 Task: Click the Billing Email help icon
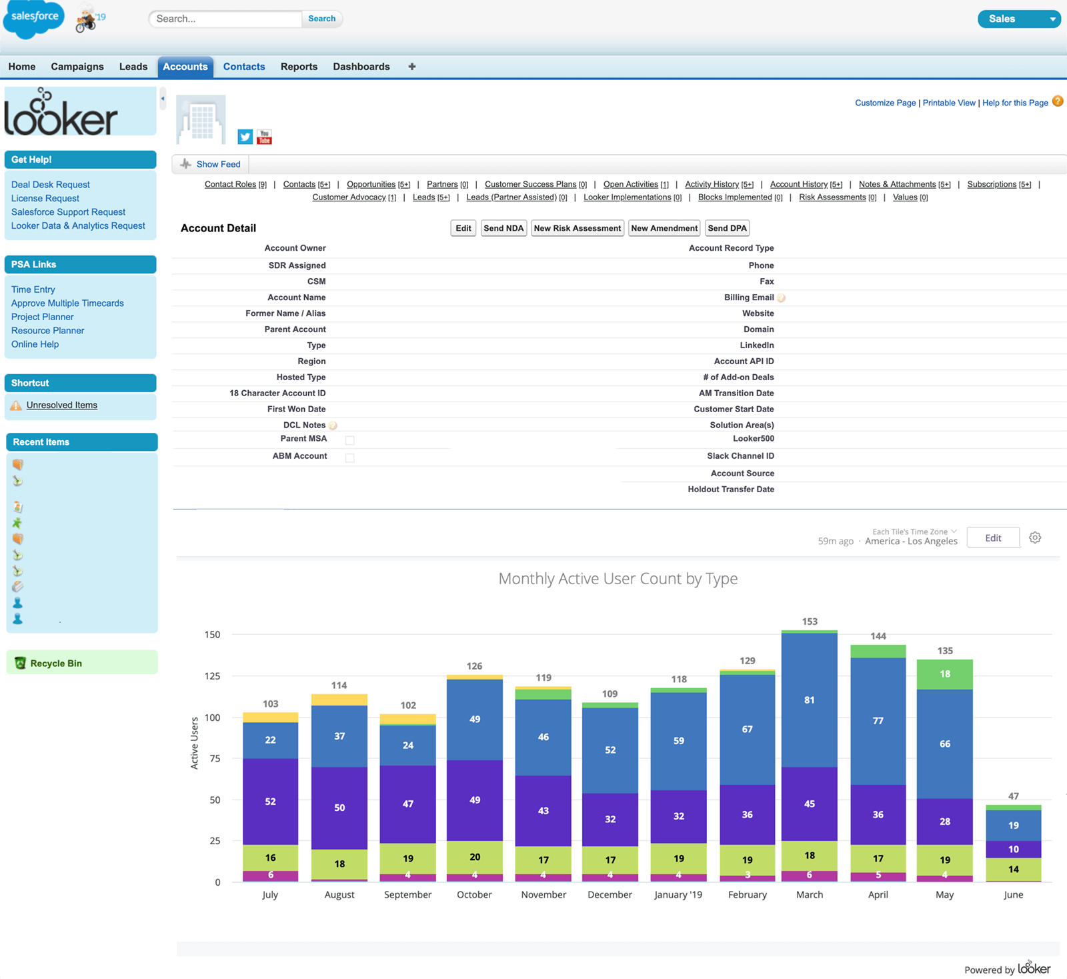(782, 298)
